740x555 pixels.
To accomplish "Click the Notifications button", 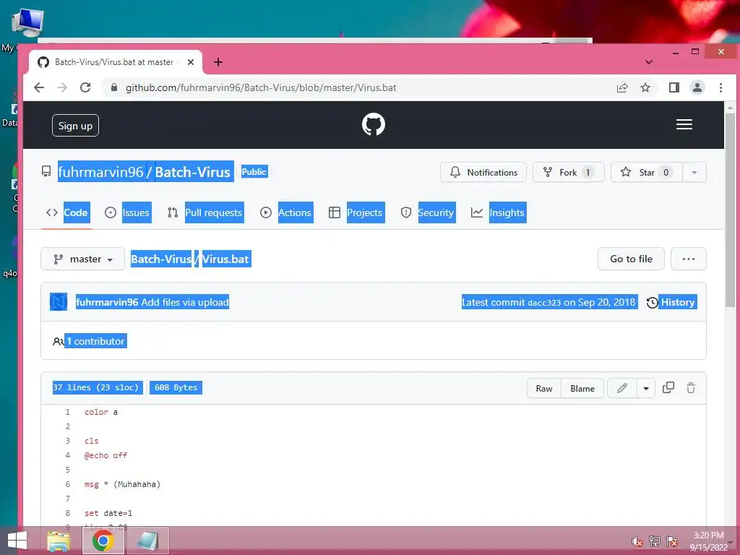I will (x=483, y=172).
